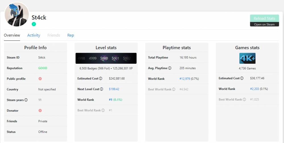Click the 4,736 Games count text
Image resolution: width=284 pixels, height=143 pixels.
tap(247, 69)
